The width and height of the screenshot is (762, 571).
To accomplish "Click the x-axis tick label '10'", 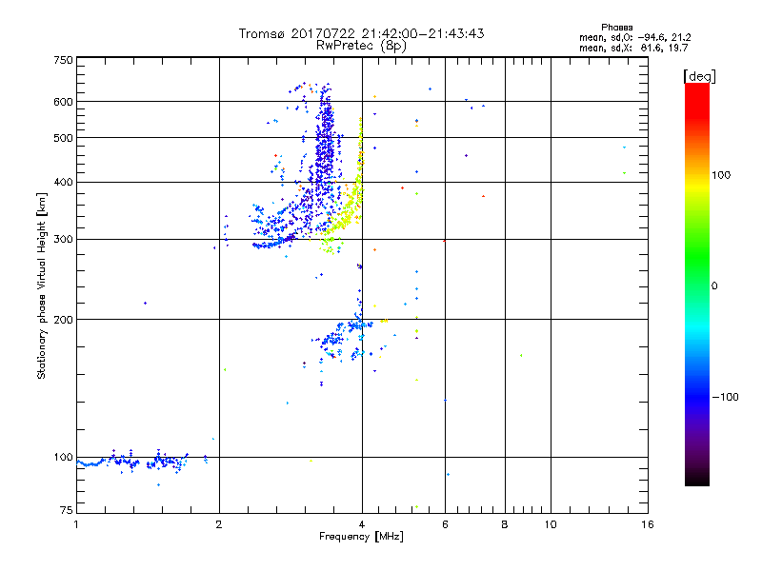I will coord(551,524).
